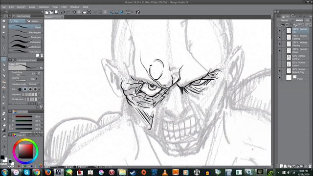Expand Hardness options arrow
313x176 pixels.
(39, 94)
